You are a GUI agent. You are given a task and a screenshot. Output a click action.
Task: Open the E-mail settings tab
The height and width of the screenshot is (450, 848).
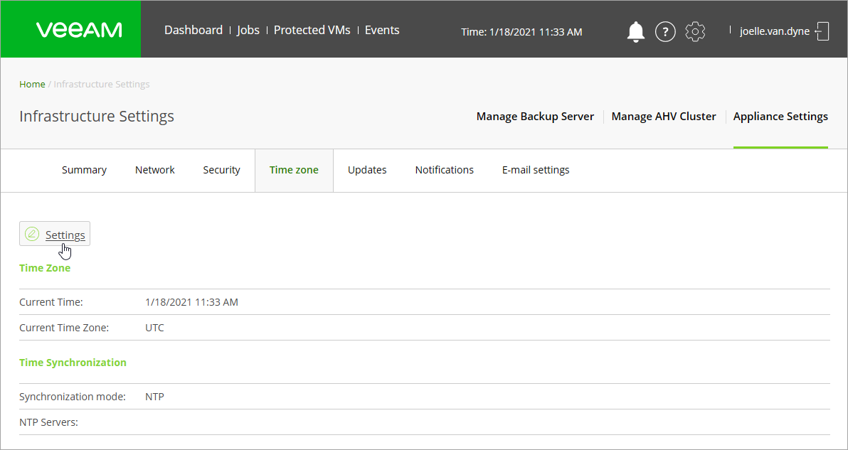coord(536,170)
